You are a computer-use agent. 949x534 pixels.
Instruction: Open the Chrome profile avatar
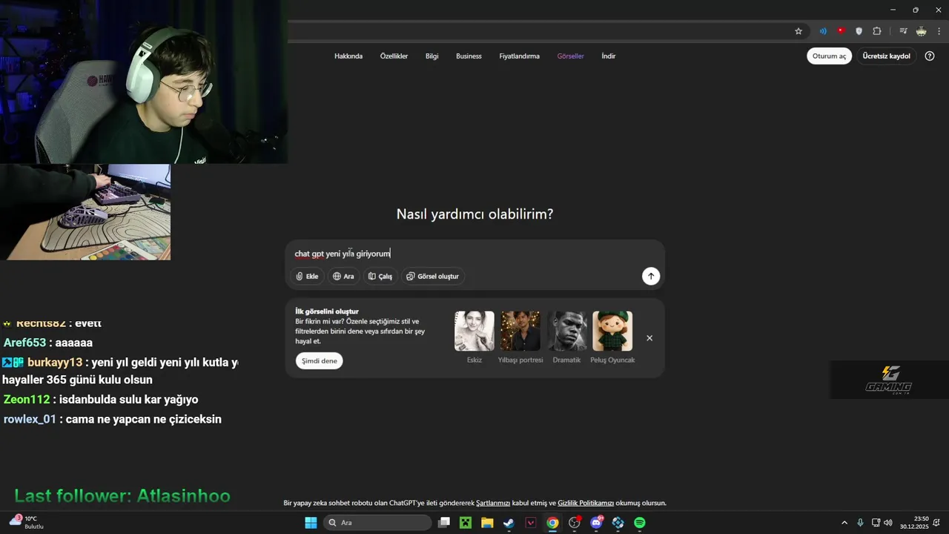[921, 31]
